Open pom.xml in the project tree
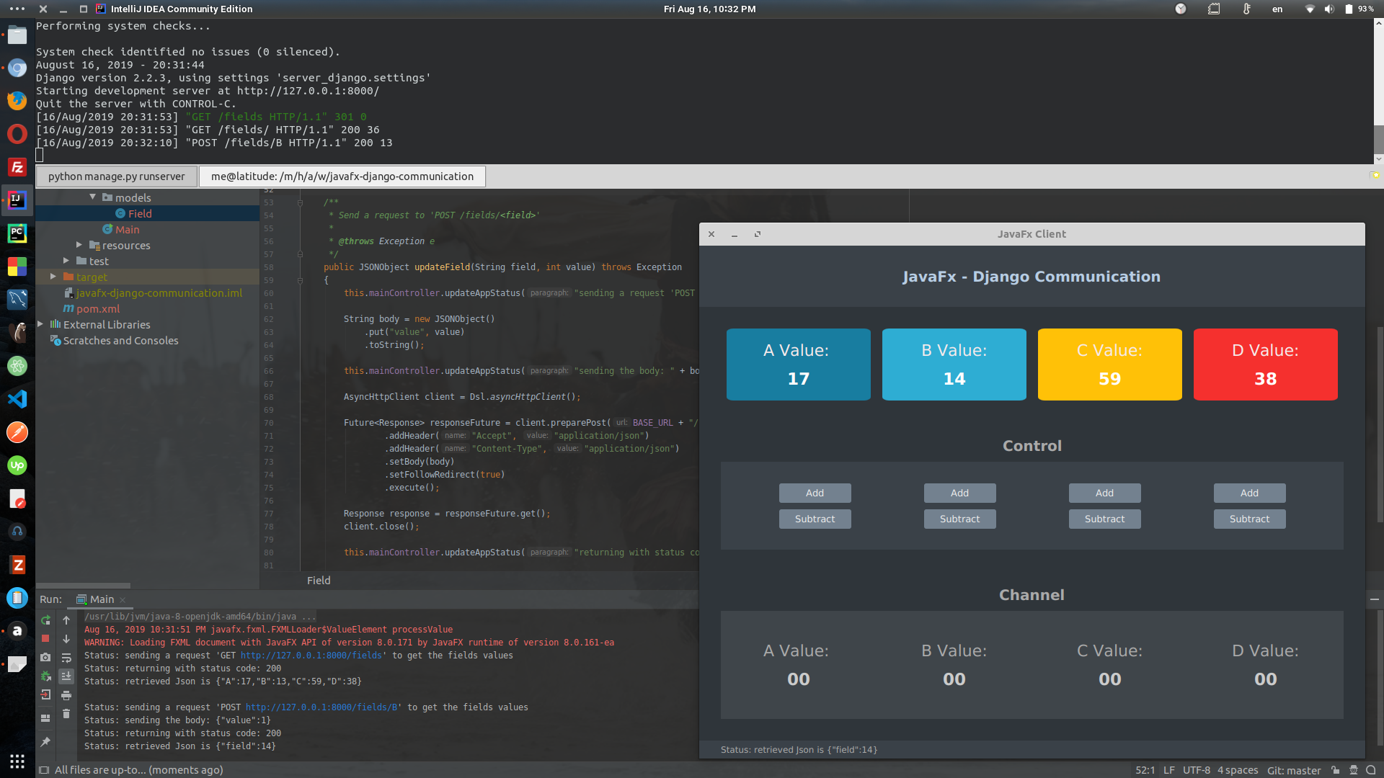This screenshot has width=1384, height=778. point(98,308)
